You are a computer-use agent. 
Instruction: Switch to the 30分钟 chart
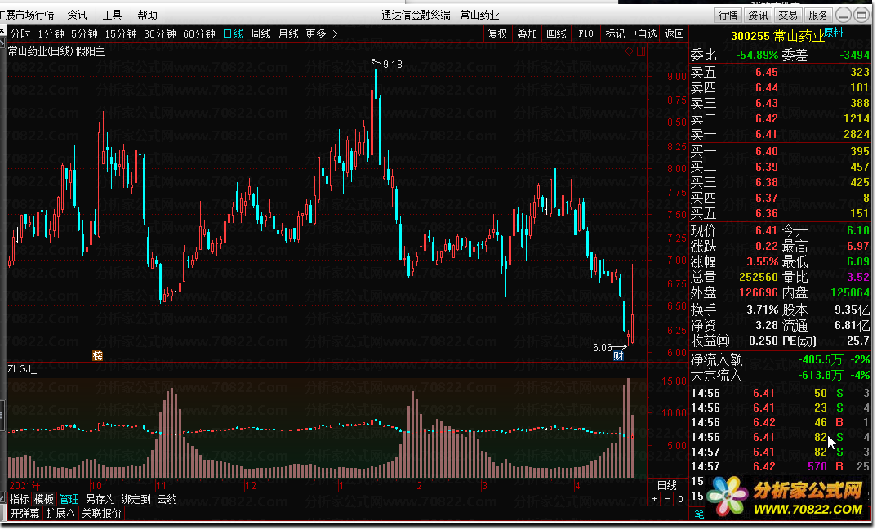point(160,34)
